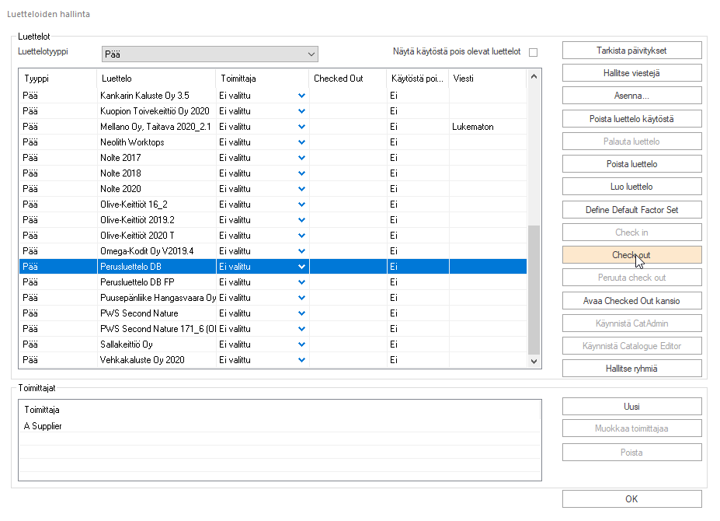Select Olive-Keittiöt 2020 T catalog row

point(273,236)
